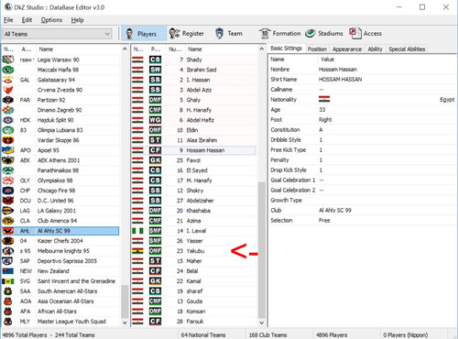
Task: Click the GK position badge for Fawzi
Action: 155,160
